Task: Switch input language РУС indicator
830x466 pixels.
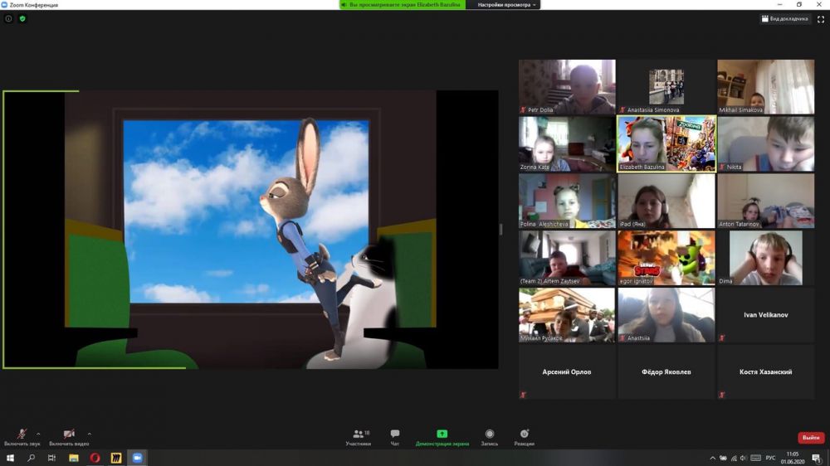Action: (x=770, y=458)
